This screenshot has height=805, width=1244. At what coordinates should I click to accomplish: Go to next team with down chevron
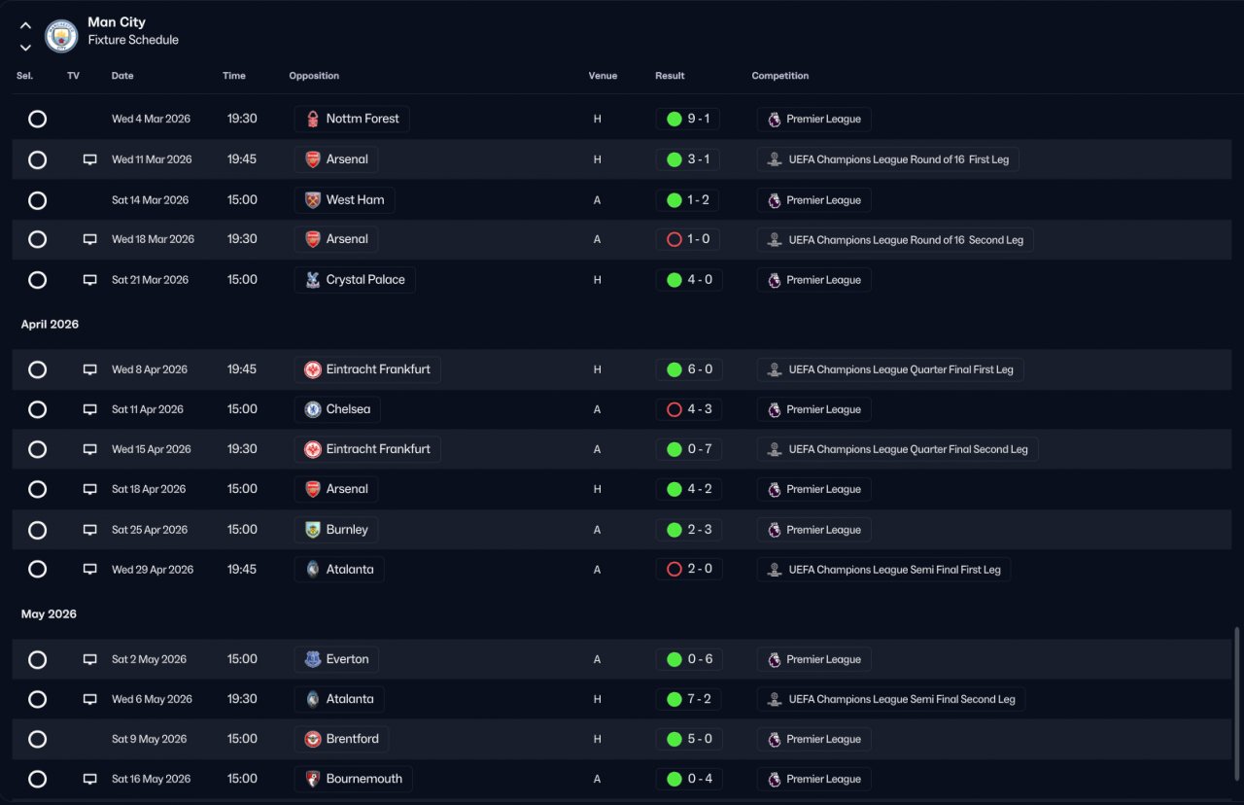(x=25, y=47)
